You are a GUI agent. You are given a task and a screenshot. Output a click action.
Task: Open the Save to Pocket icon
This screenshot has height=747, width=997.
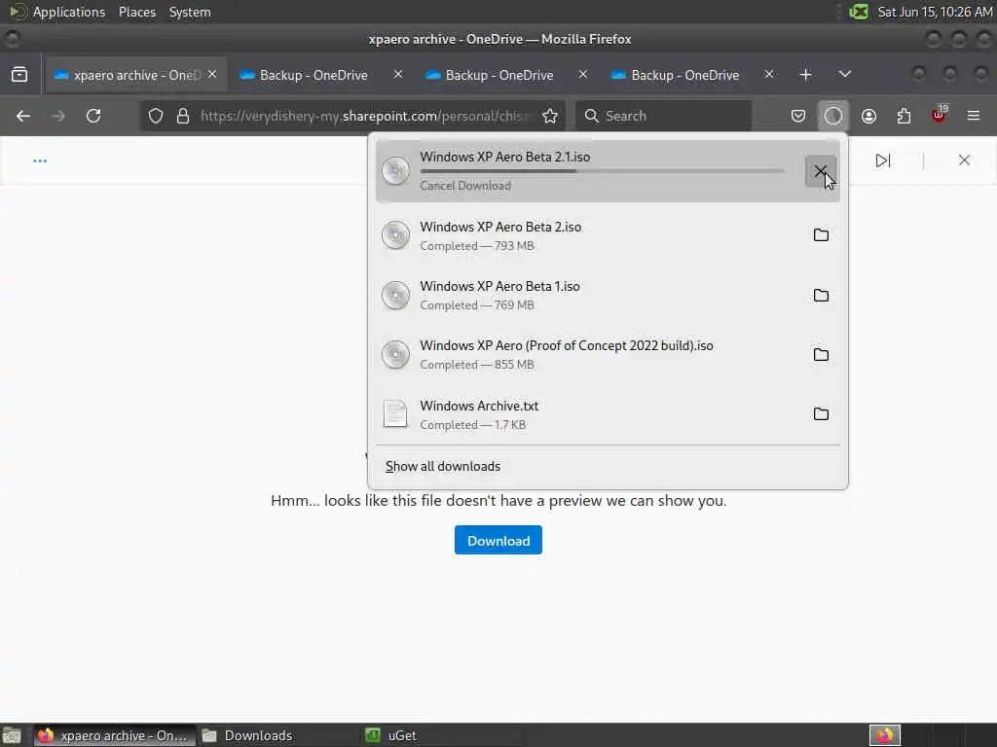click(798, 116)
